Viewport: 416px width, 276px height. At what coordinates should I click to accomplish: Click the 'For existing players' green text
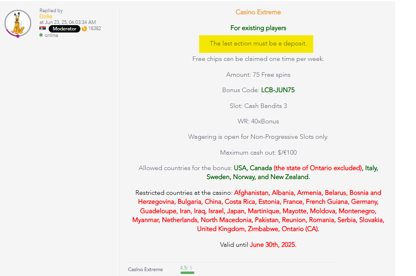[258, 28]
